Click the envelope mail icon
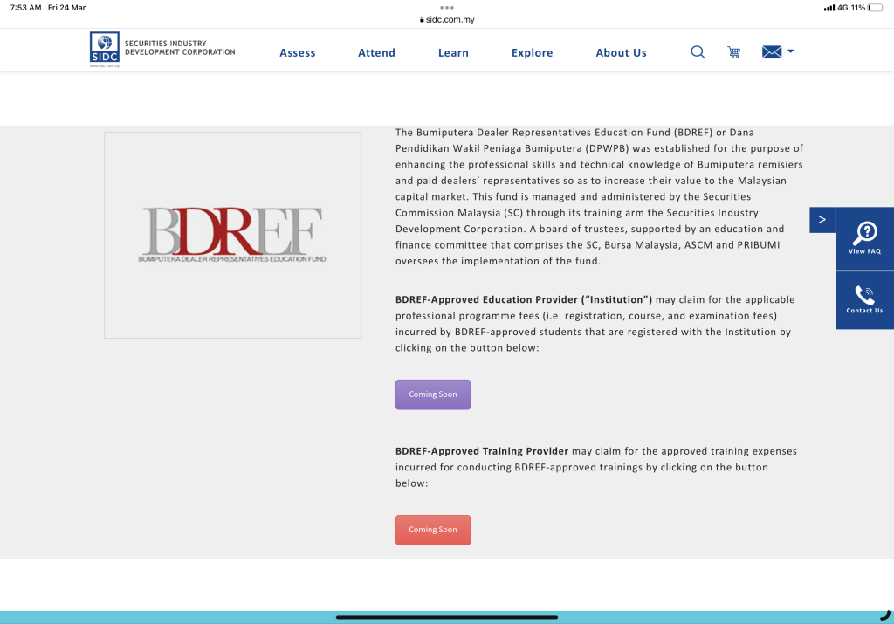This screenshot has height=624, width=894. (771, 52)
